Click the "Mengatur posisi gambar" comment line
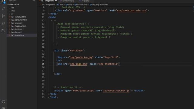Screen dimensions: 194x109 (x=84, y=37)
